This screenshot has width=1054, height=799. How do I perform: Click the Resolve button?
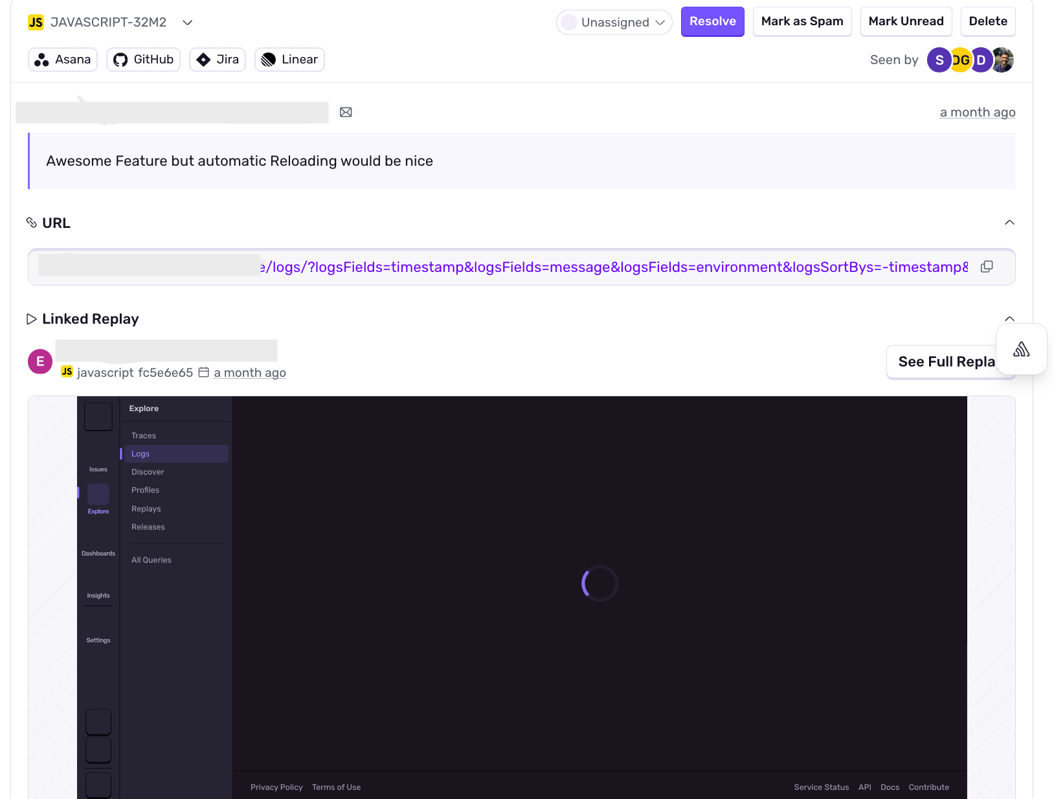pos(712,21)
